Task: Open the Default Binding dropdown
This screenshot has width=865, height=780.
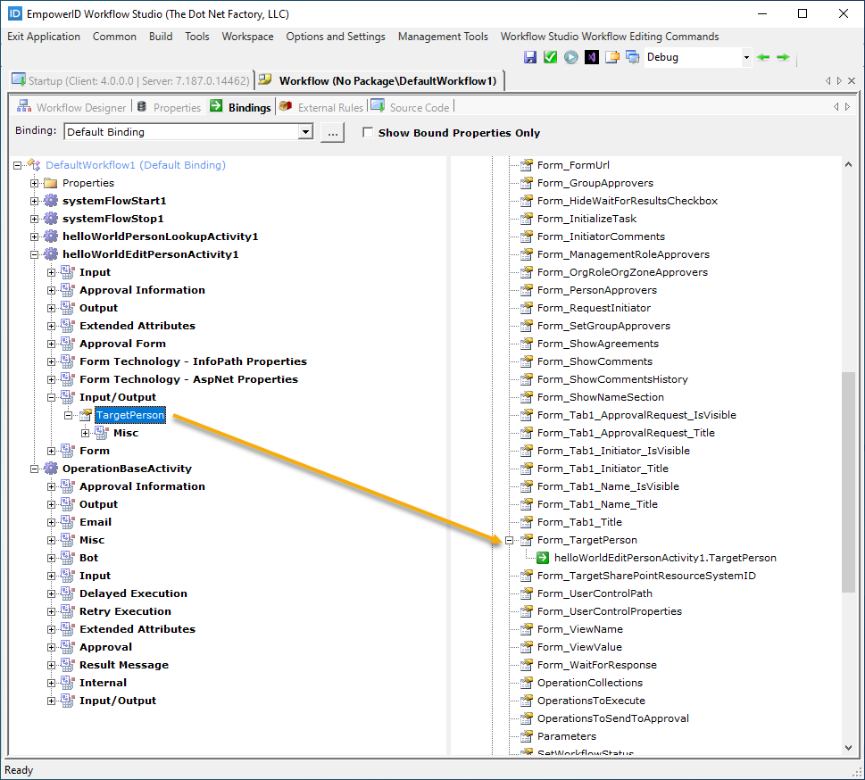Action: click(306, 131)
